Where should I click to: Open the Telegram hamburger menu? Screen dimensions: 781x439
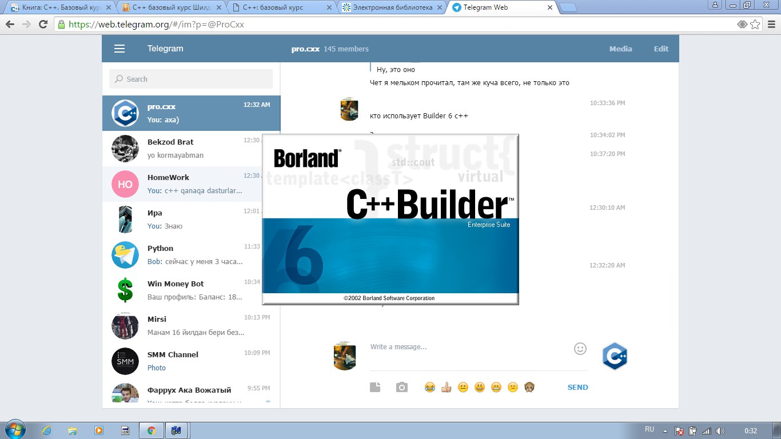[x=119, y=49]
